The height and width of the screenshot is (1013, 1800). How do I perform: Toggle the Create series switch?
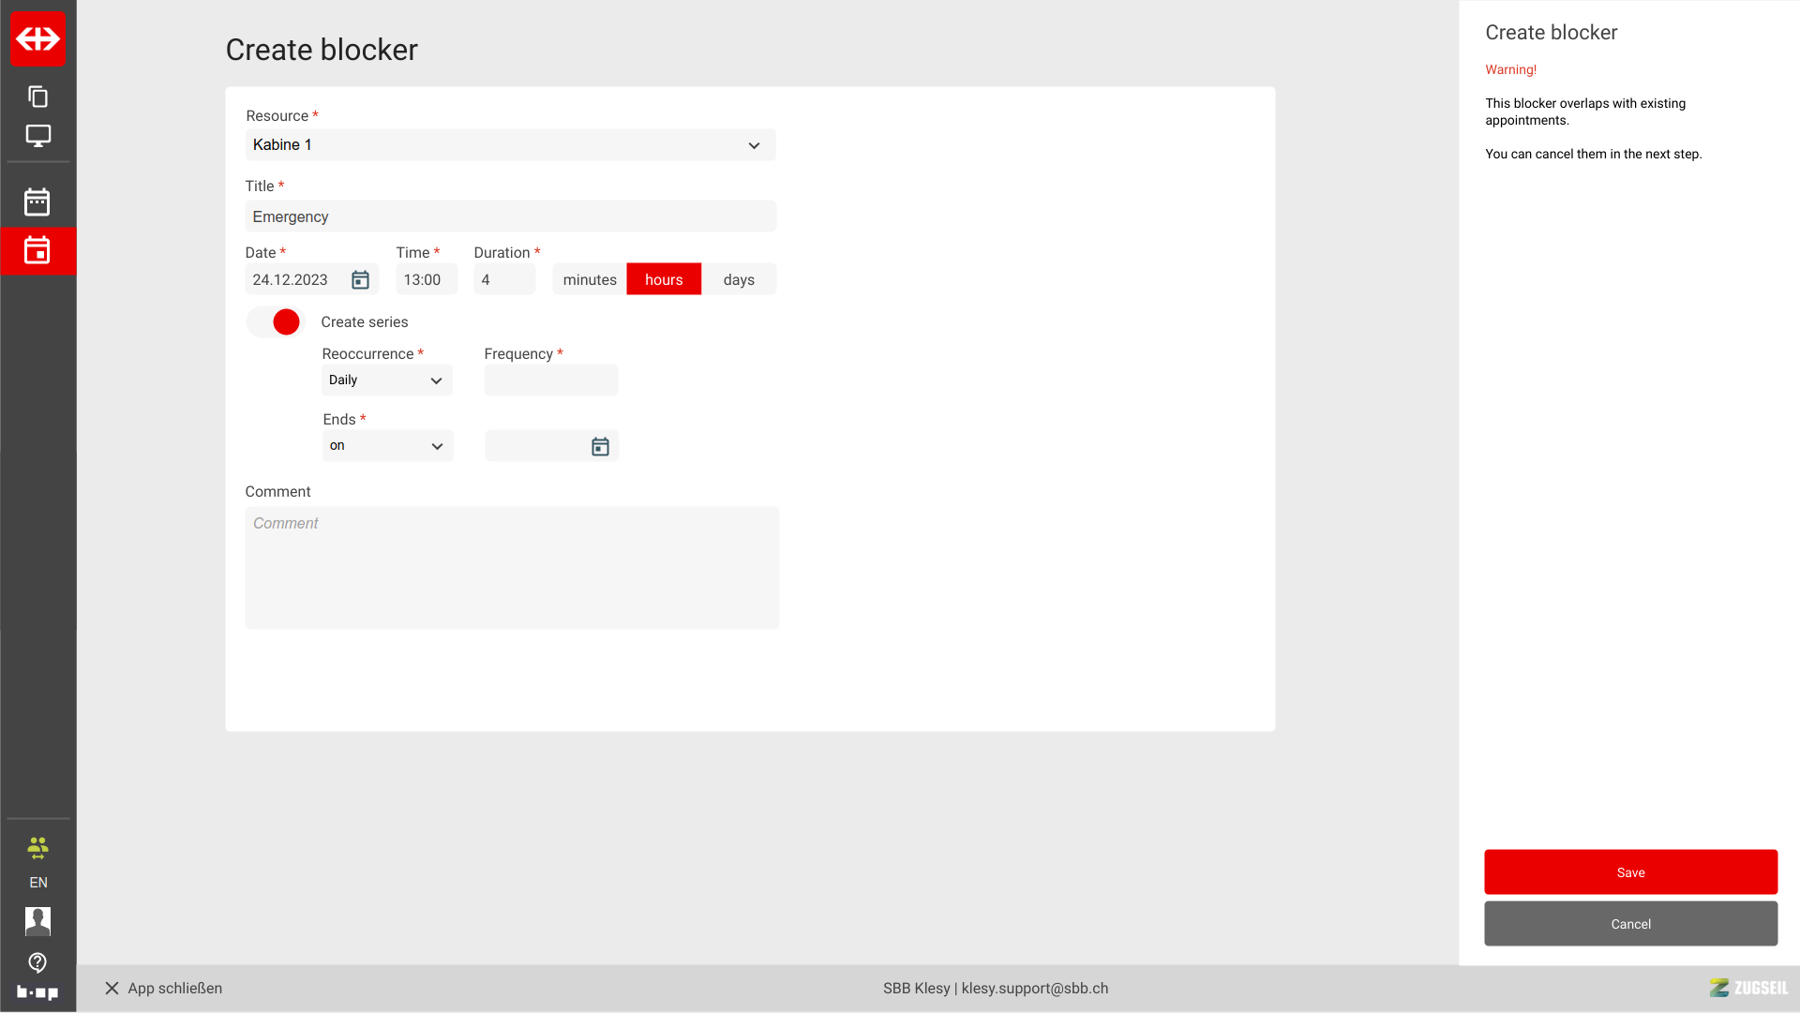click(x=276, y=322)
